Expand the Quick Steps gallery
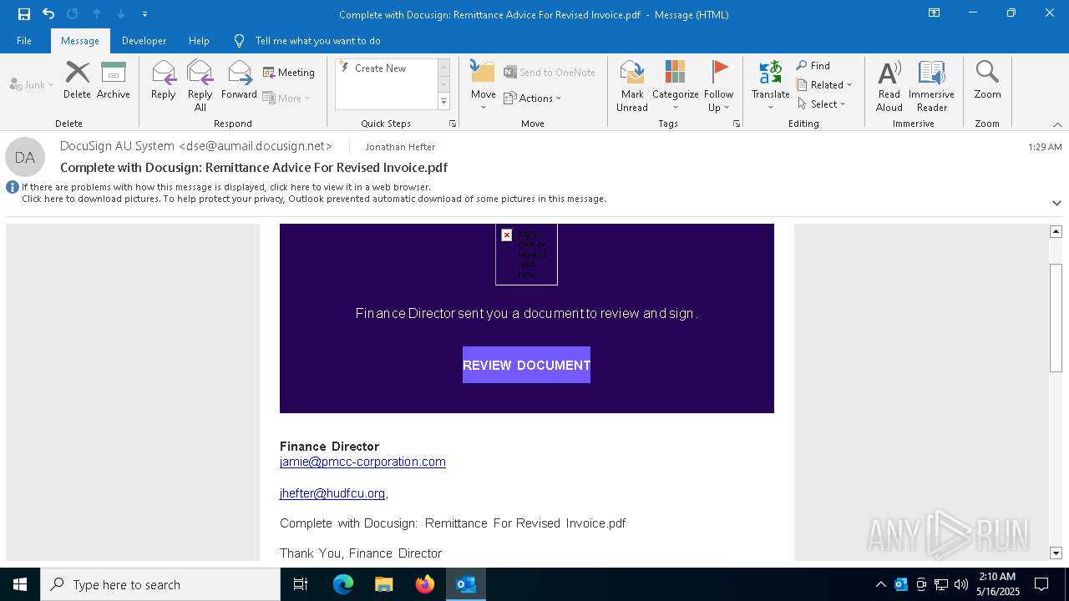Viewport: 1069px width, 601px height. (443, 102)
